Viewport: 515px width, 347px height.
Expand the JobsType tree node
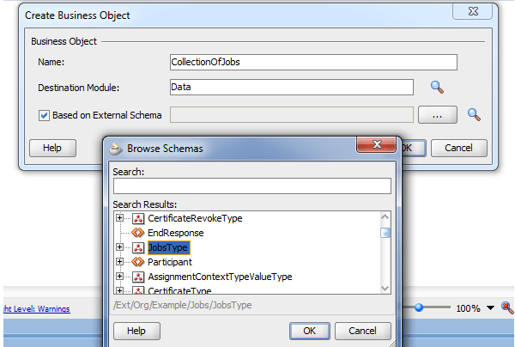[x=119, y=247]
